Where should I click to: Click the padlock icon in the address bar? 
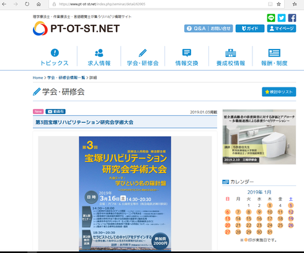pos(54,4)
